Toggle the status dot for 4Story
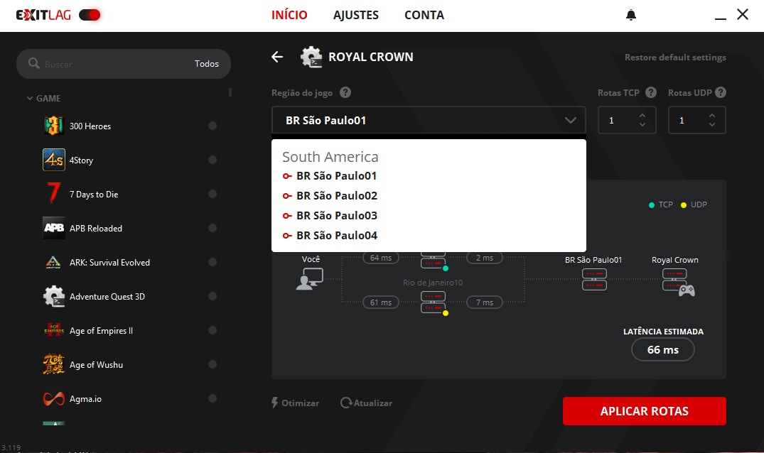This screenshot has width=764, height=453. (x=212, y=160)
